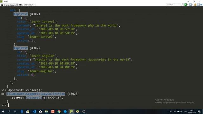The image size is (203, 114).
Task: Show hidden system tray icons
Action: [175, 111]
